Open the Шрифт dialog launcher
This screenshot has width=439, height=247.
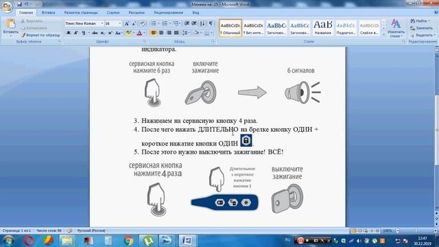click(145, 41)
